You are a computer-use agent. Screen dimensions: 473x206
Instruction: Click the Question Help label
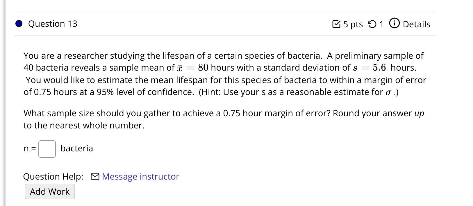point(53,176)
